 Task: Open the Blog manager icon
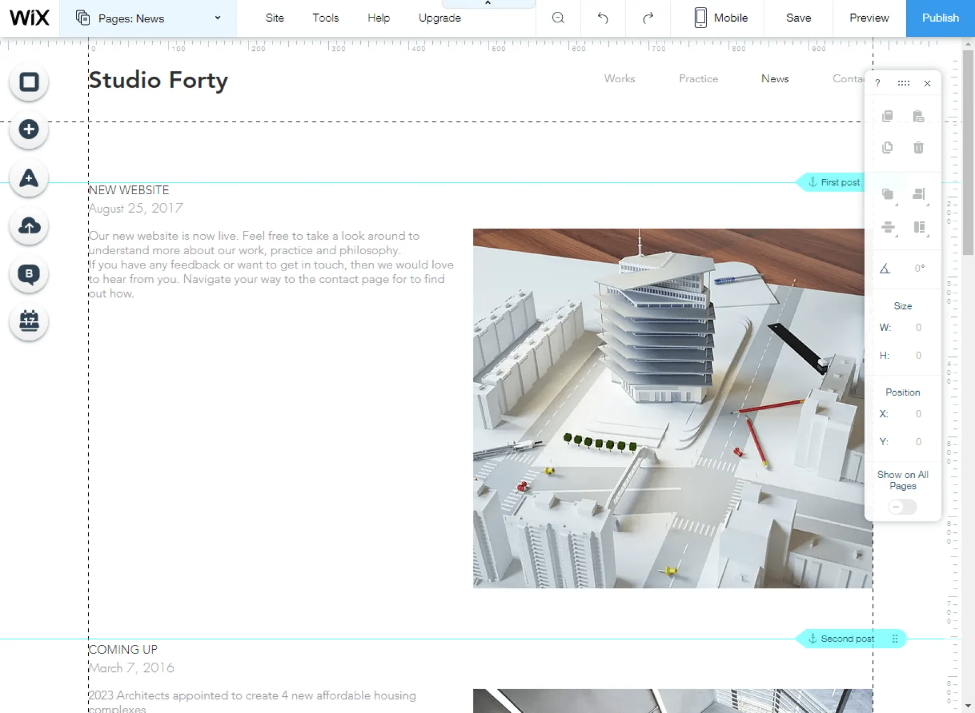coord(29,274)
